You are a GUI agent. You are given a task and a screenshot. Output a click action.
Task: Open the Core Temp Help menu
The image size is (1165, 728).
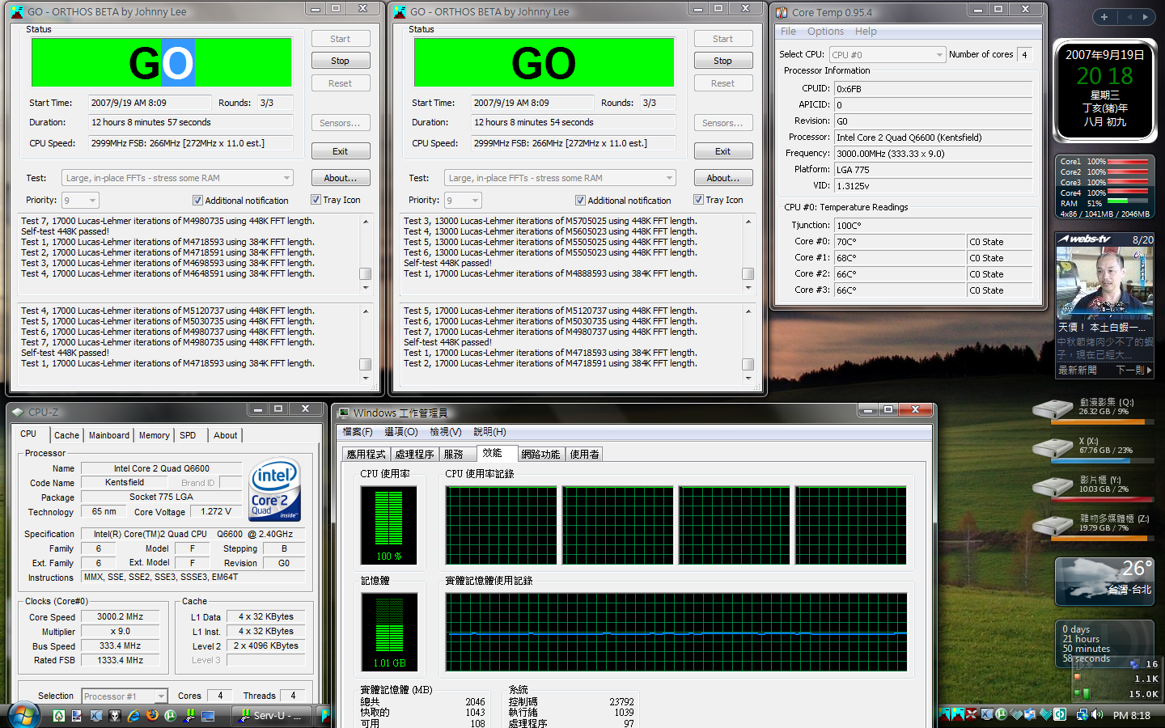[x=866, y=32]
